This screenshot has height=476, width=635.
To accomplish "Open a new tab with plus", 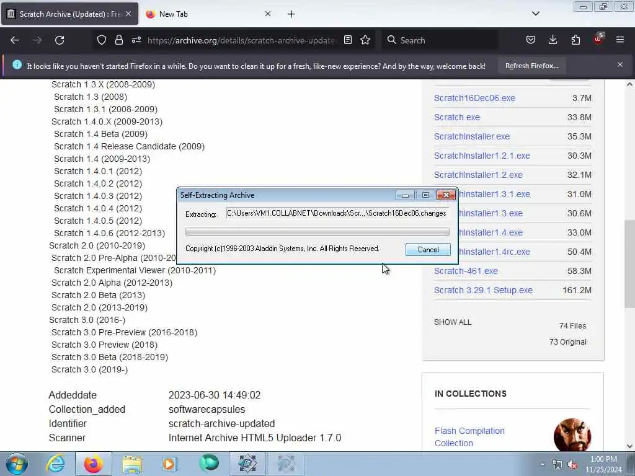I will (x=291, y=14).
